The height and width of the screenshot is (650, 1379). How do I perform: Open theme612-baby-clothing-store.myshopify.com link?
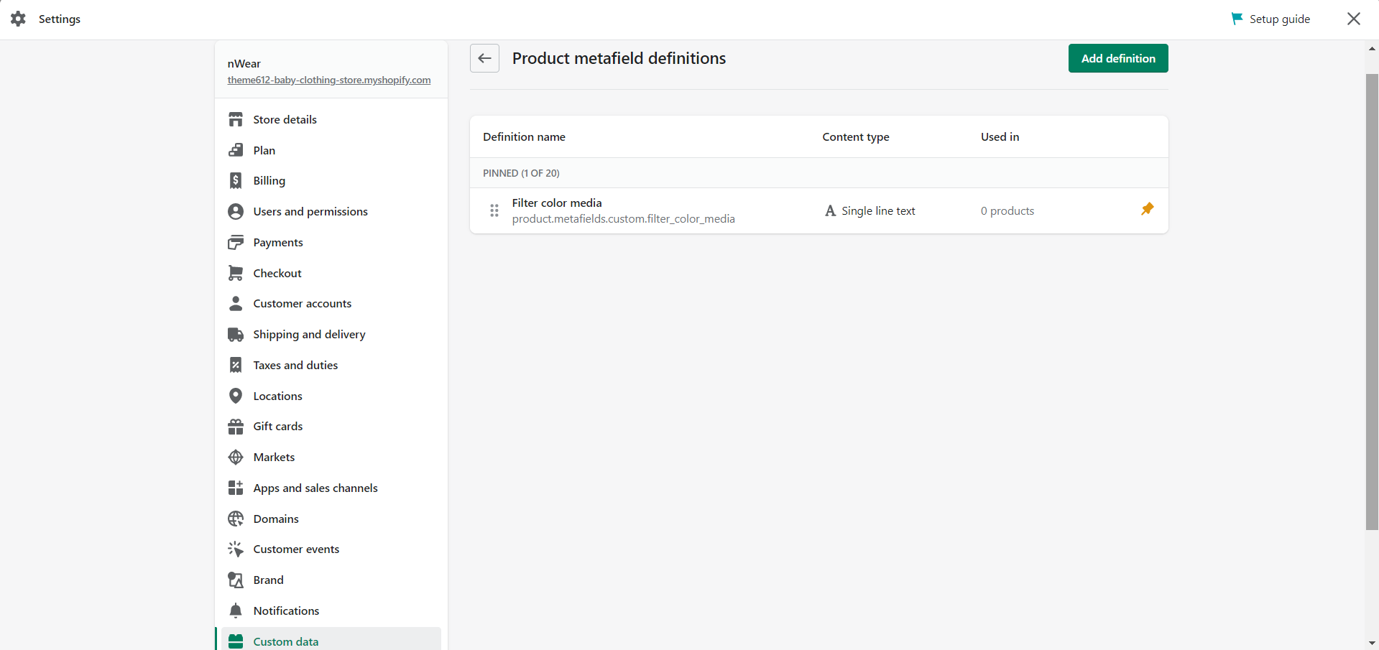(x=329, y=80)
